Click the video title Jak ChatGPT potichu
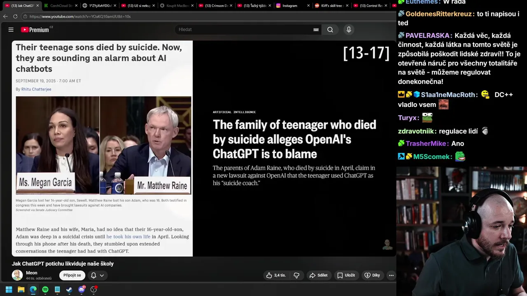The height and width of the screenshot is (296, 527). [63, 264]
